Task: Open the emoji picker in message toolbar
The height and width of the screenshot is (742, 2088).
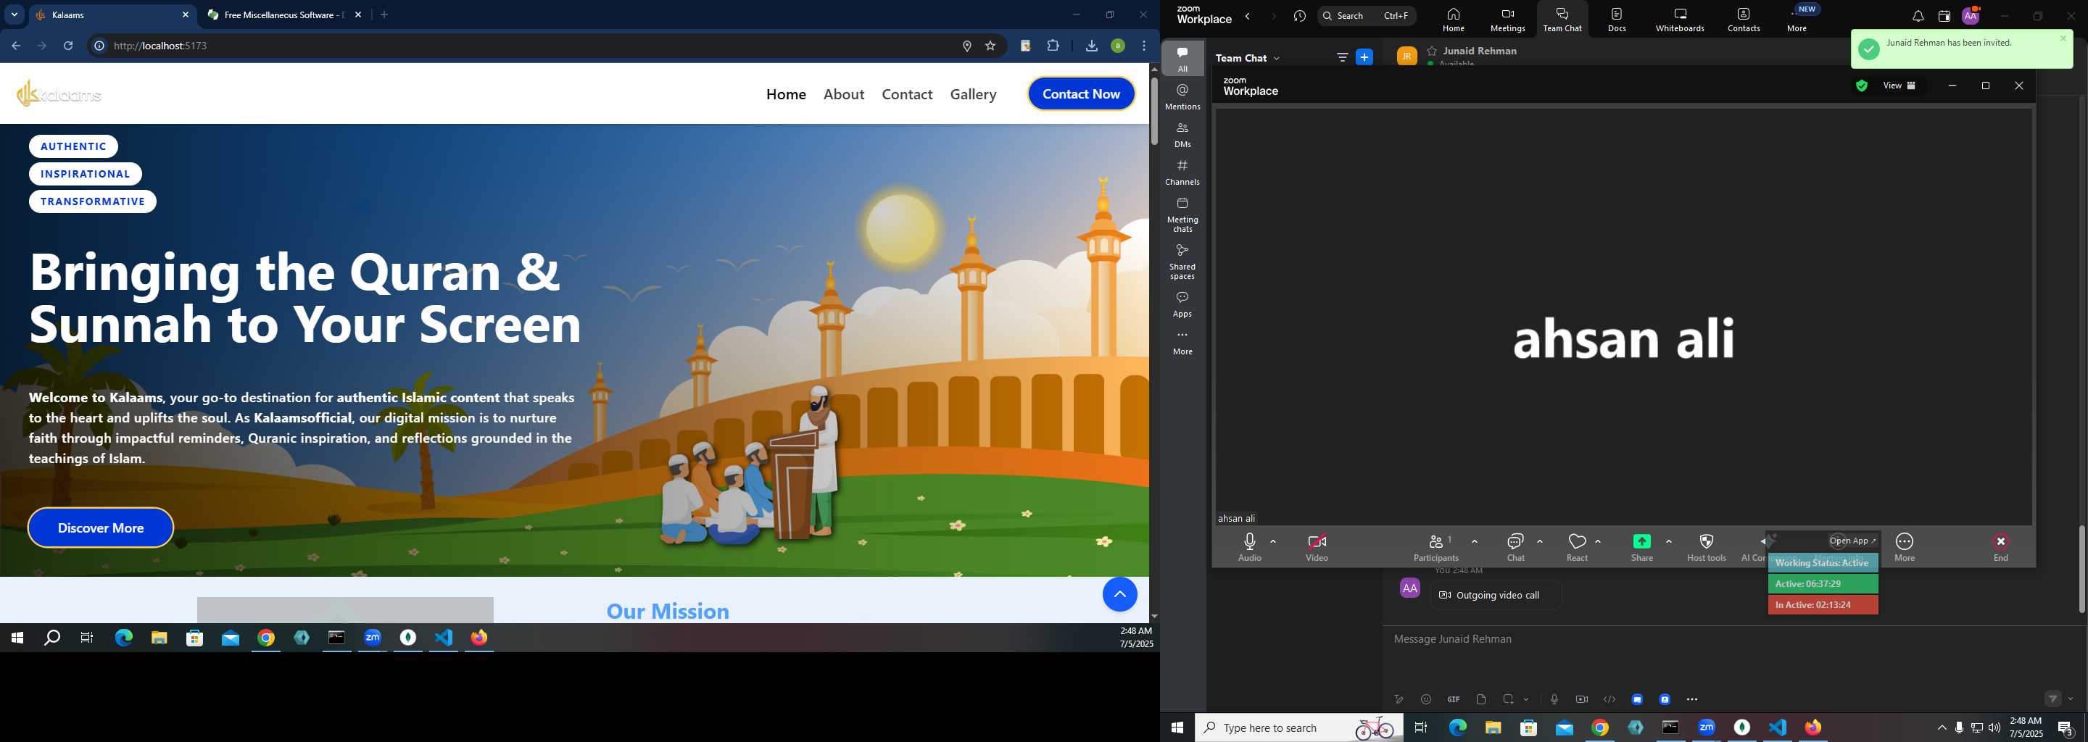Action: [x=1426, y=699]
